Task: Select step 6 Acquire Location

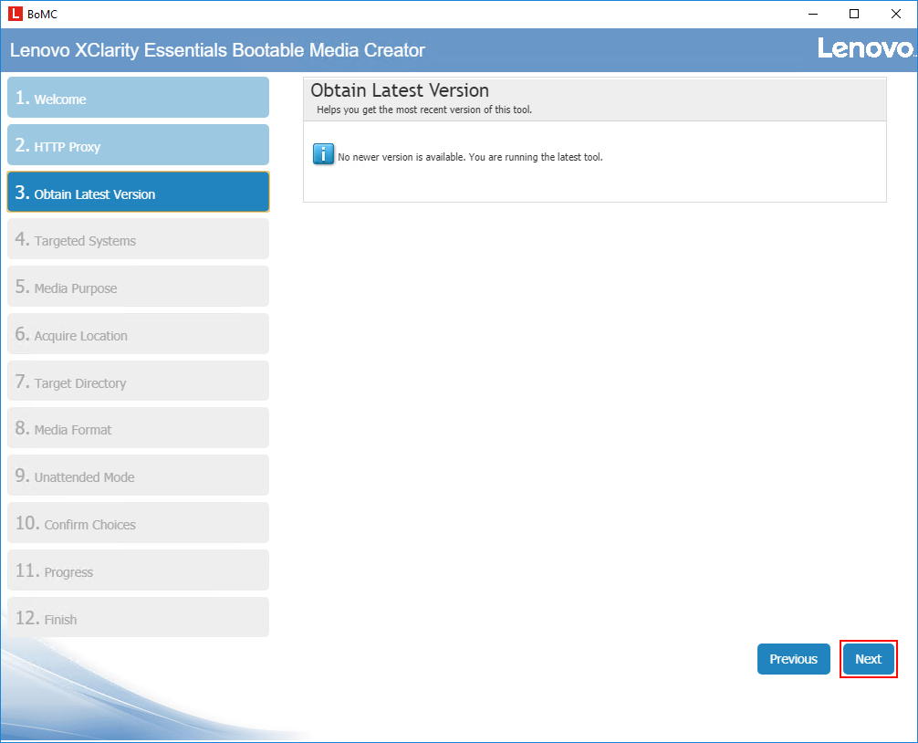Action: point(138,334)
